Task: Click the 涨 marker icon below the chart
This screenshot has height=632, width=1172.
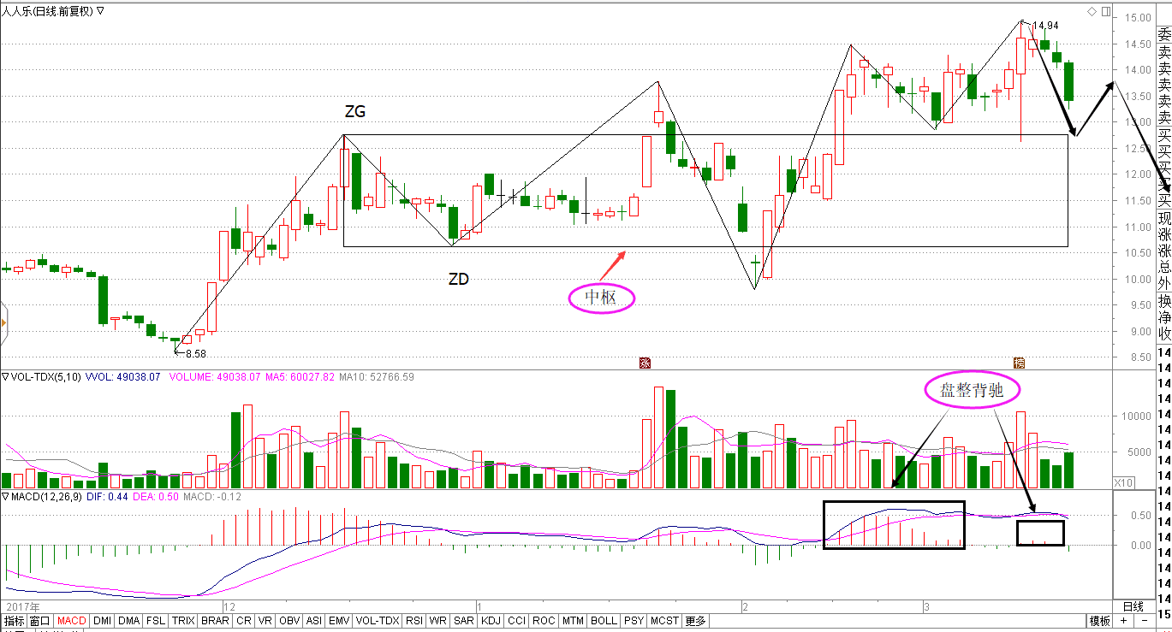Action: click(645, 363)
